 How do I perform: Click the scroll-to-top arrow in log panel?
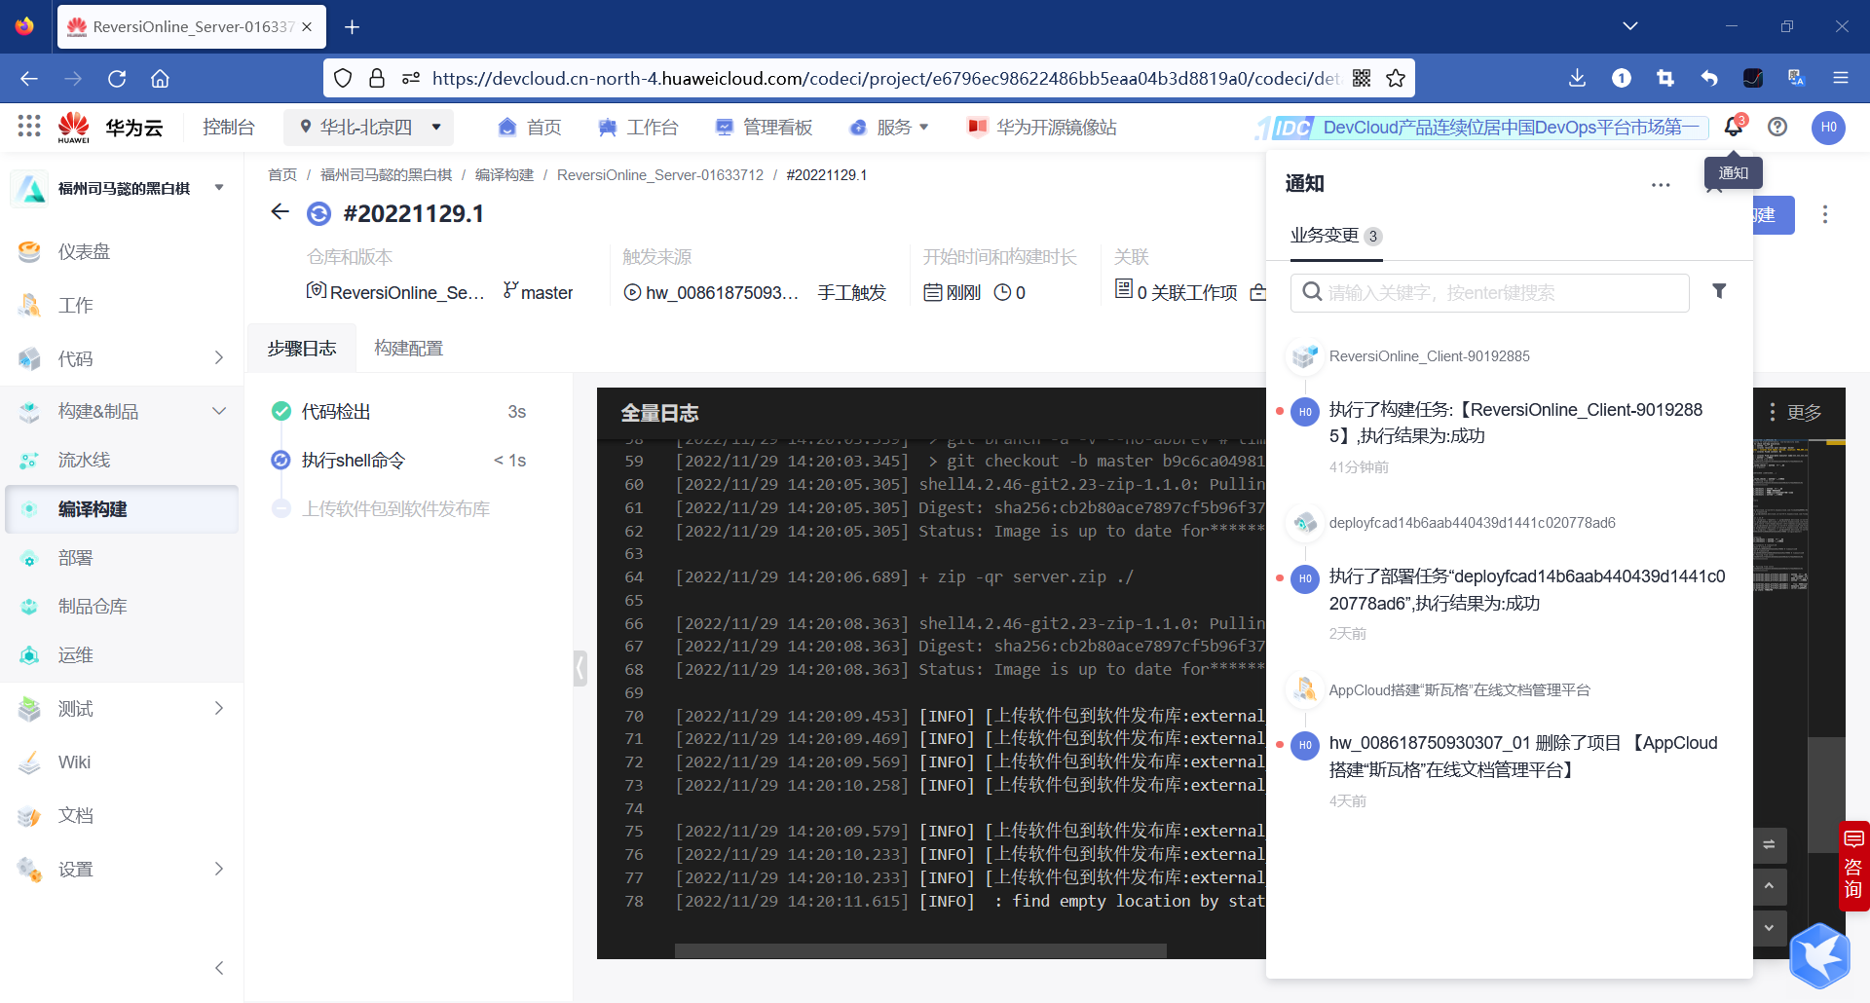click(x=1769, y=886)
